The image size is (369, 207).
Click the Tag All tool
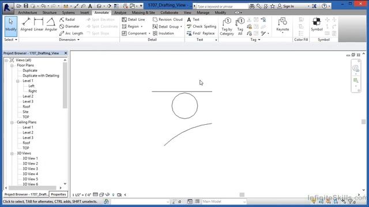click(x=240, y=26)
